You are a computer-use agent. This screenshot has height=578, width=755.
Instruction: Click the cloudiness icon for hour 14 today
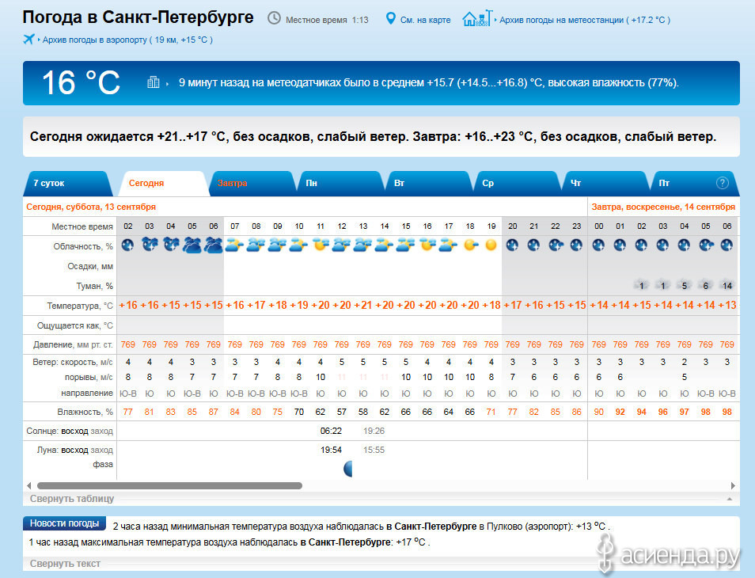(x=385, y=245)
